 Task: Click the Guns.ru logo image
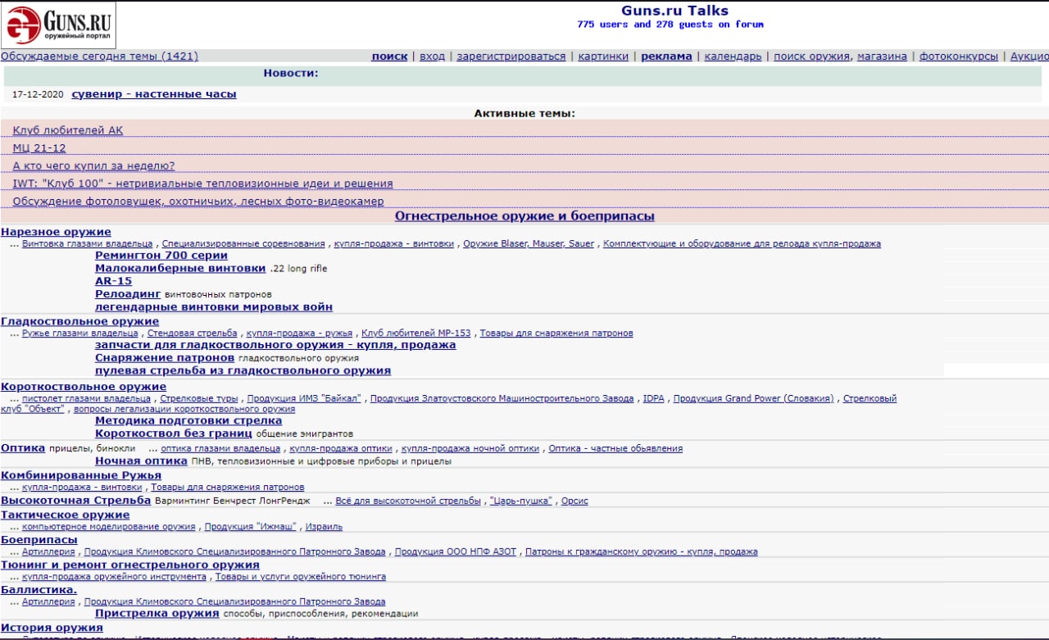[x=58, y=25]
